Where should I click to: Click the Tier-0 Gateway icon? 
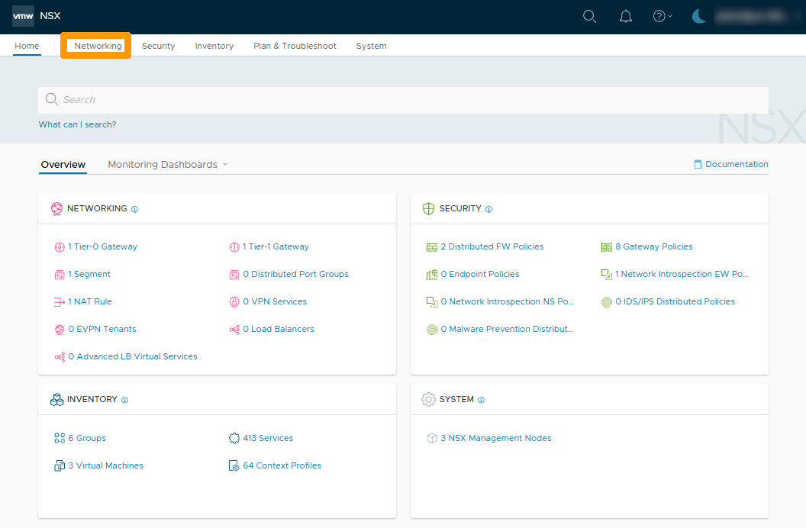(60, 247)
